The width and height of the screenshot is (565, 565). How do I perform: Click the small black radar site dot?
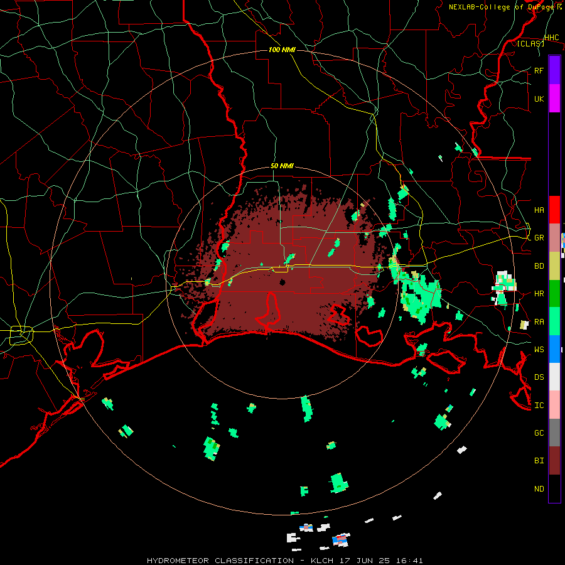coord(282,282)
